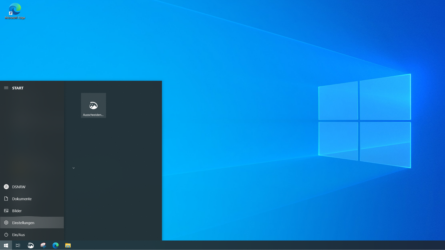This screenshot has width=445, height=250.
Task: Open Task View from the taskbar
Action: point(18,245)
